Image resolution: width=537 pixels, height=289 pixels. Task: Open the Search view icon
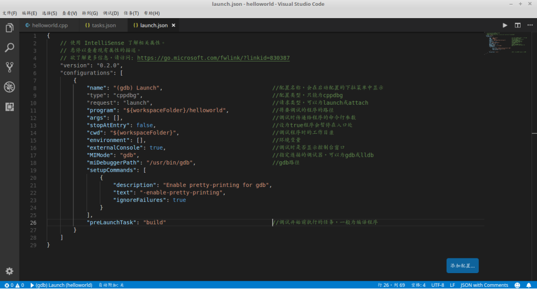point(10,47)
